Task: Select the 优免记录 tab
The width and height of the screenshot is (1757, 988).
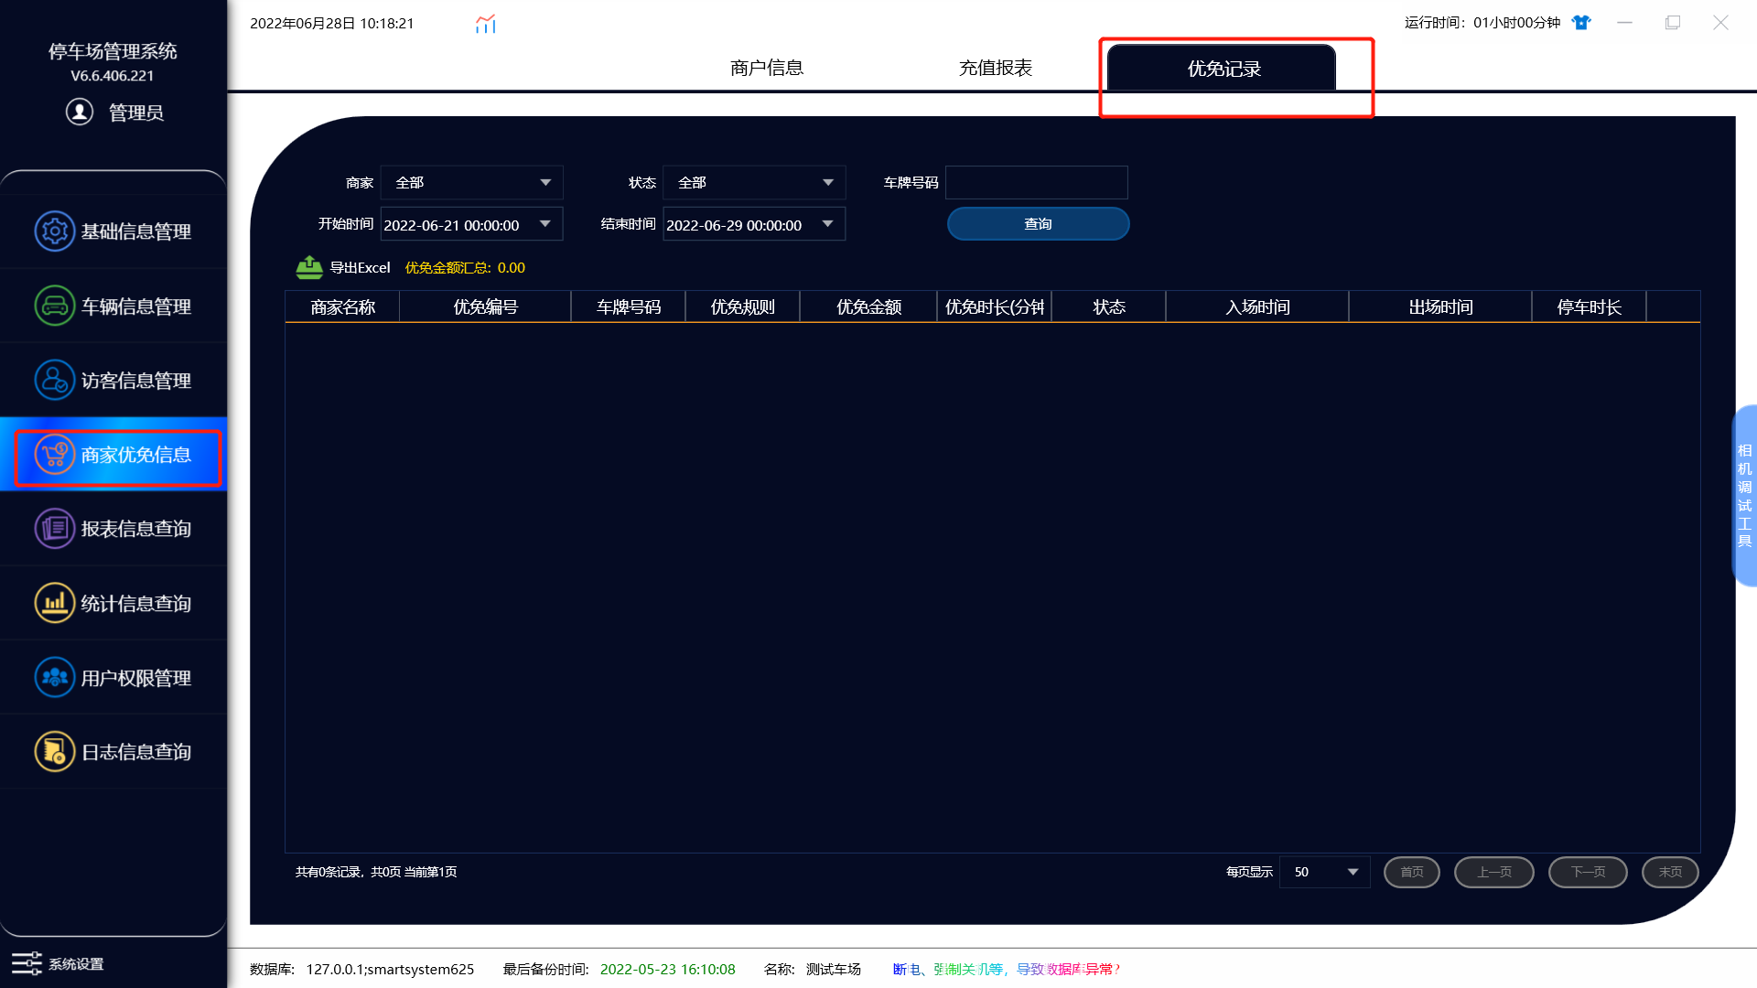Action: pos(1222,68)
